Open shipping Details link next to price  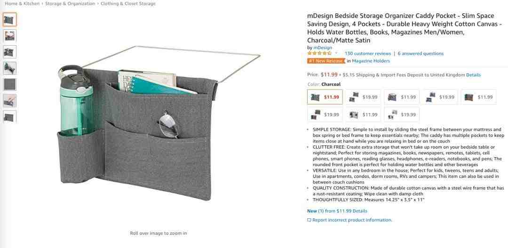pos(473,75)
